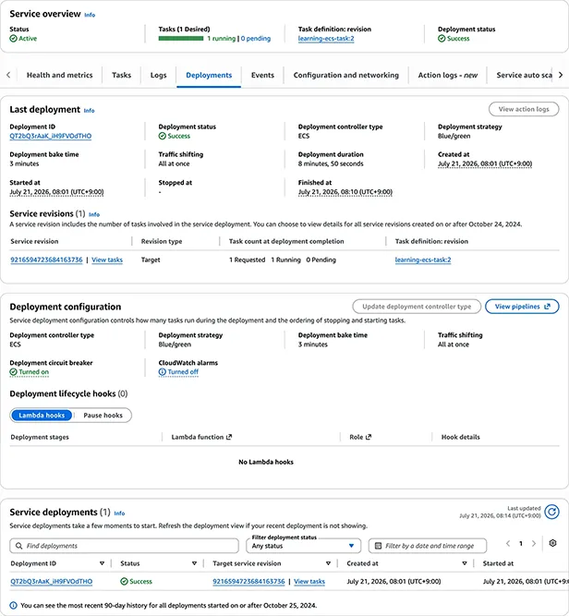569x616 pixels.
Task: Sort by the Created at column arrow
Action: [464, 563]
